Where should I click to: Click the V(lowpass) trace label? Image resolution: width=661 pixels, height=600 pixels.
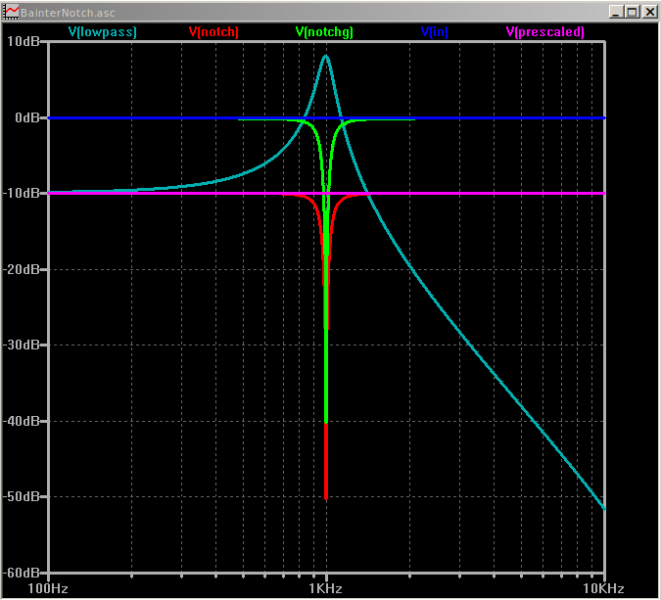click(103, 32)
